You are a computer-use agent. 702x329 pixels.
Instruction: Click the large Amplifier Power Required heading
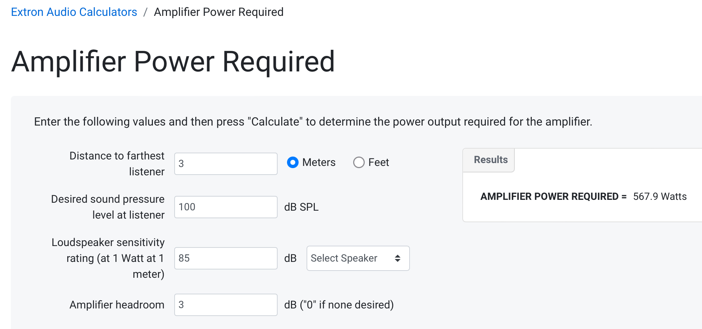(x=173, y=62)
